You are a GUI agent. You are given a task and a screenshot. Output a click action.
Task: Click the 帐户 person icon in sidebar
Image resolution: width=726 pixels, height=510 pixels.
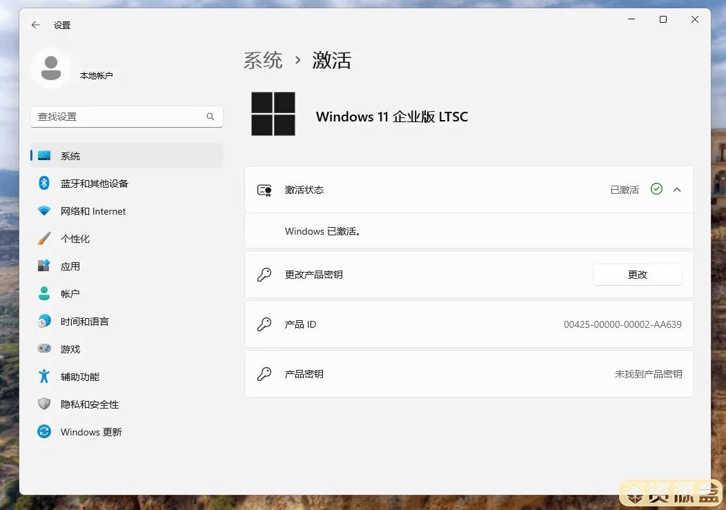tap(44, 293)
